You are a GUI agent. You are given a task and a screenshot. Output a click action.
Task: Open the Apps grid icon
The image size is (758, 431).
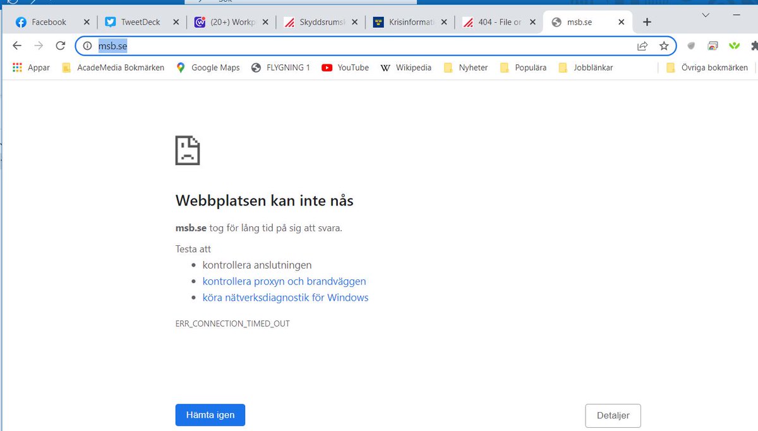17,67
